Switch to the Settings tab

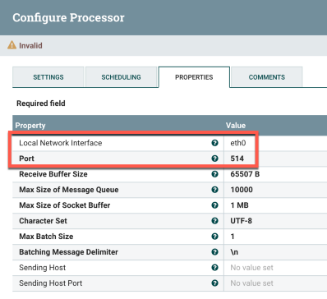[48, 77]
